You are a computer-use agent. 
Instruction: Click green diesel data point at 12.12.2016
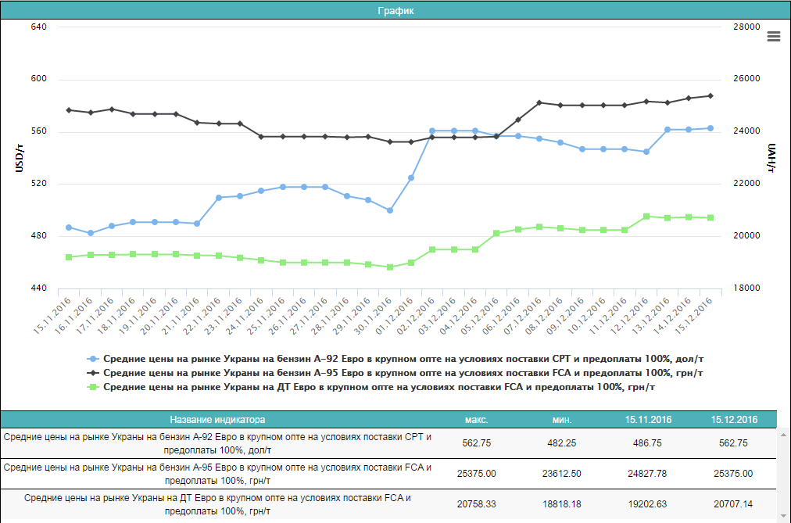point(646,217)
